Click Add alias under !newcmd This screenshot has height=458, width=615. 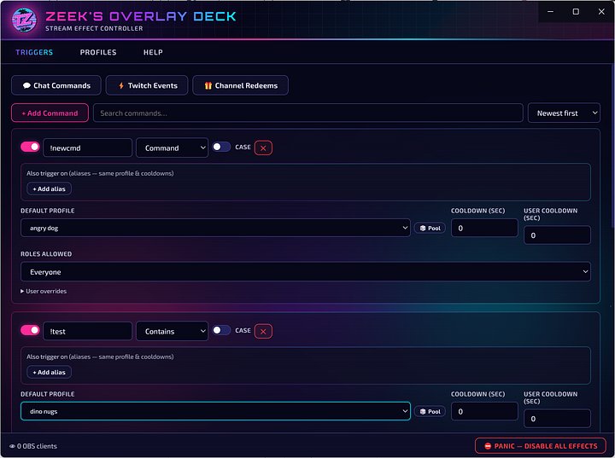click(49, 188)
